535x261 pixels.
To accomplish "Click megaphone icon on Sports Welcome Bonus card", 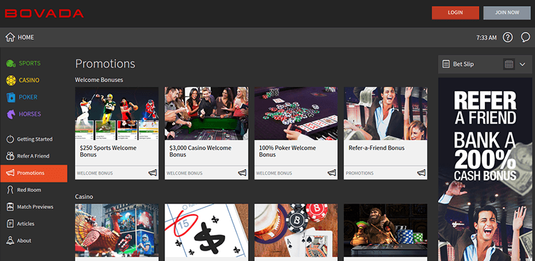I will 153,173.
